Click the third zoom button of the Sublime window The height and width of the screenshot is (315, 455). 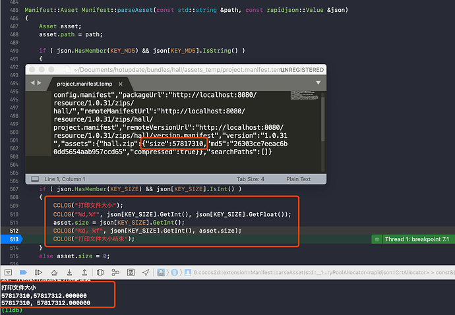pyautogui.click(x=51, y=69)
